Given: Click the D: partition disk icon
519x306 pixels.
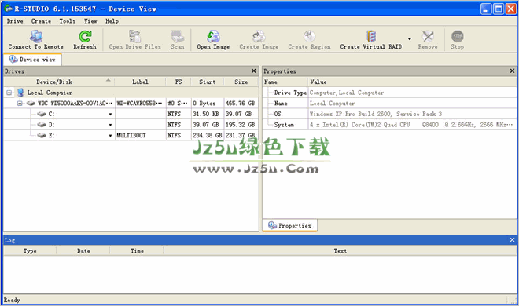Looking at the screenshot, I should pos(42,125).
